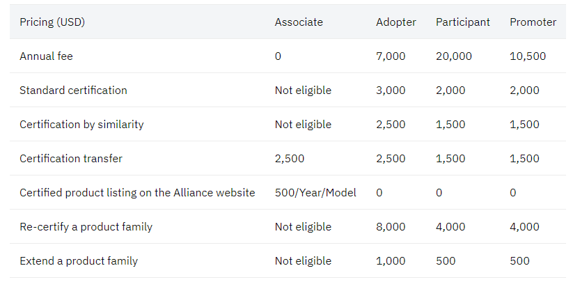Select the Annual fee row label
This screenshot has width=573, height=282.
(x=46, y=56)
